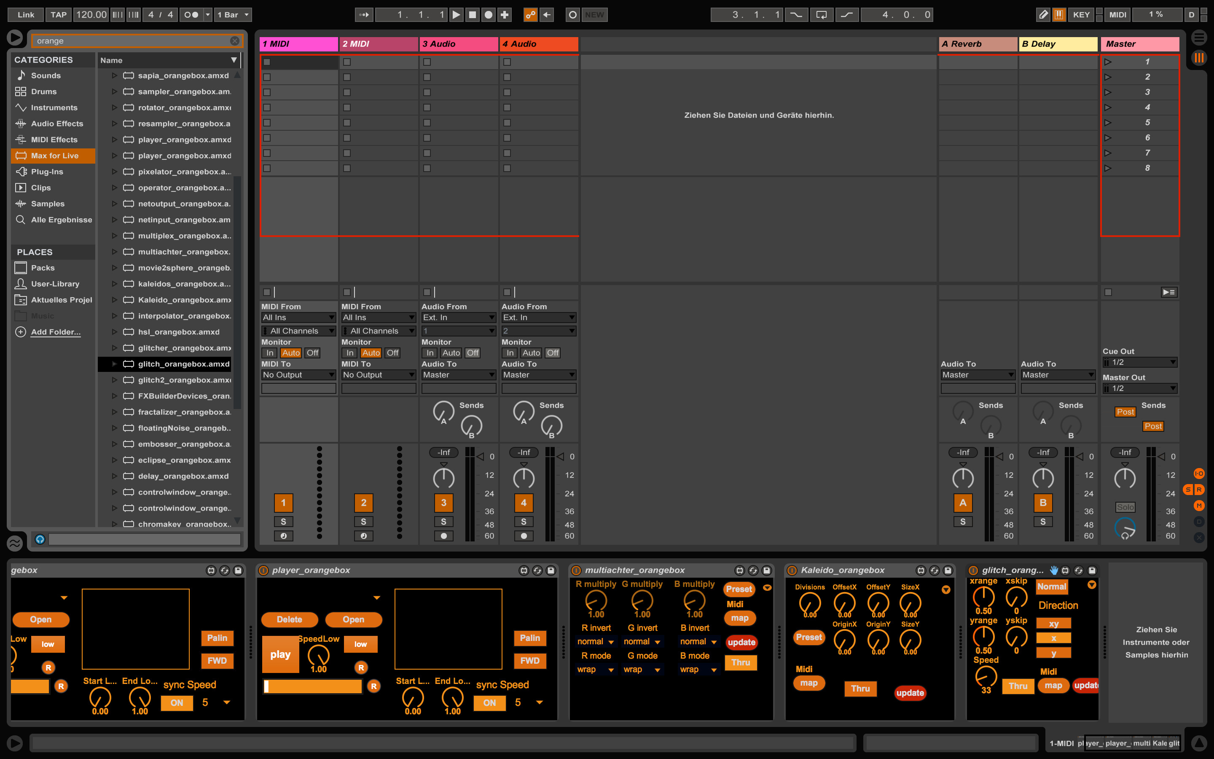The height and width of the screenshot is (759, 1214).
Task: Click the Play button in transport
Action: pyautogui.click(x=456, y=15)
